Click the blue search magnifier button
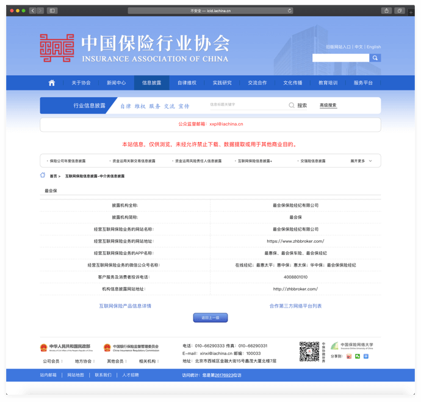This screenshot has width=421, height=402. pos(375,58)
